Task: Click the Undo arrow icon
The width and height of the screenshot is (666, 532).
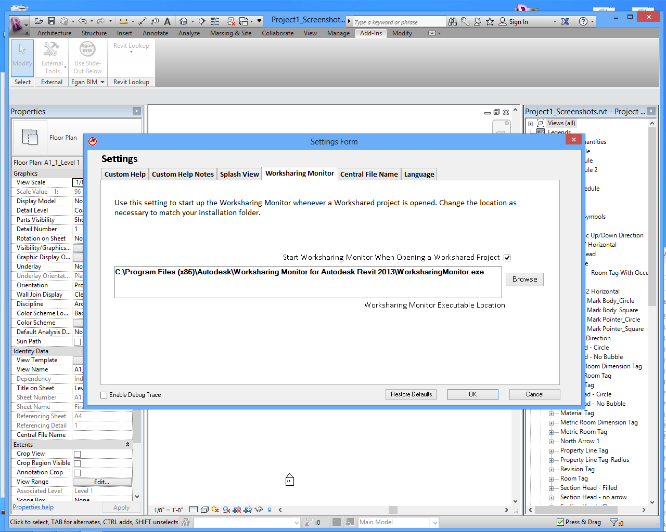Action: pos(83,21)
